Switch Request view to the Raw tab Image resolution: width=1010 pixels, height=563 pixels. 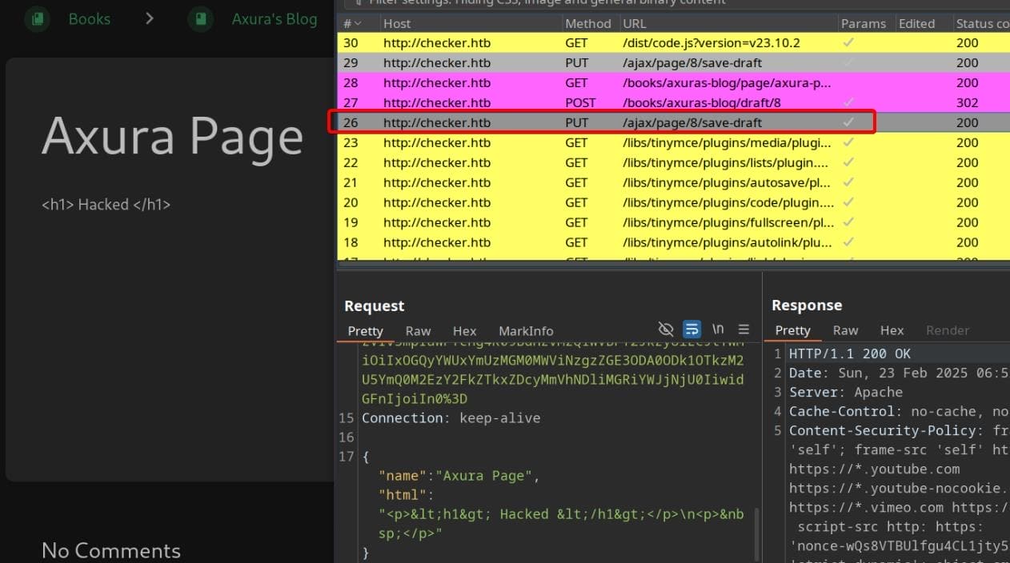[418, 331]
